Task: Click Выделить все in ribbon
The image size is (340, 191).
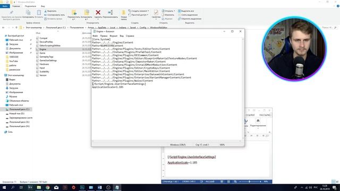Action: [x=186, y=11]
